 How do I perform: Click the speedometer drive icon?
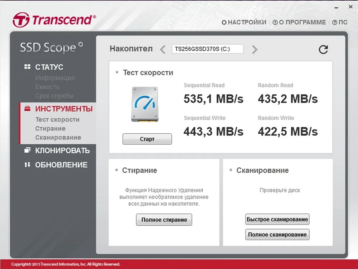click(x=145, y=104)
